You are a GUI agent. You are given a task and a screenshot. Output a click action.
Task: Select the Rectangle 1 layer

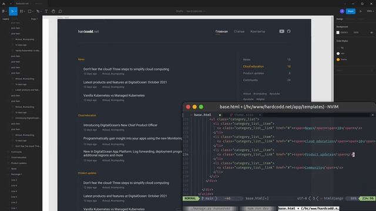pyautogui.click(x=16, y=175)
